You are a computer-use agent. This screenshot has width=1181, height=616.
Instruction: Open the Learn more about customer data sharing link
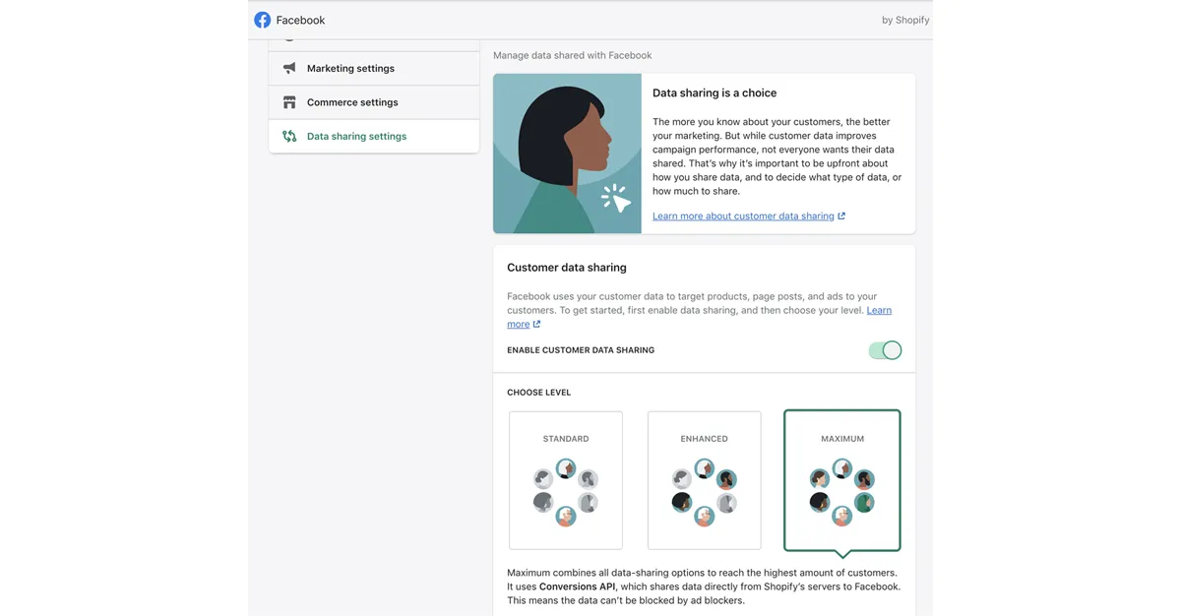coord(742,215)
